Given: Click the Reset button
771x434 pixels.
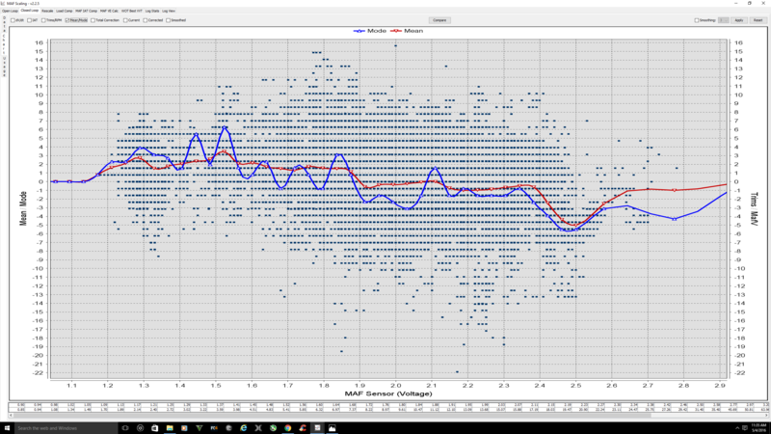Looking at the screenshot, I should click(x=758, y=19).
